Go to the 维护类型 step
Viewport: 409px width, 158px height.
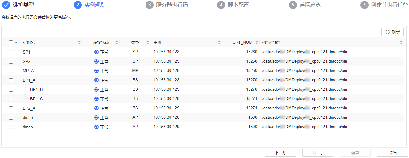coord(23,5)
